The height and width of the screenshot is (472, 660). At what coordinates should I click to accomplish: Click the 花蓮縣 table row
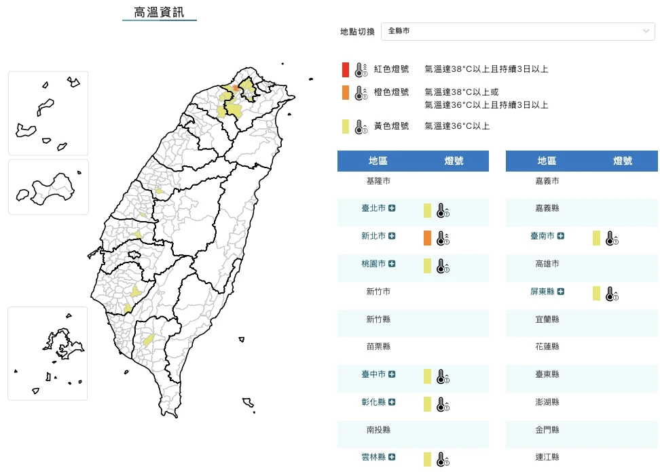[x=582, y=351]
